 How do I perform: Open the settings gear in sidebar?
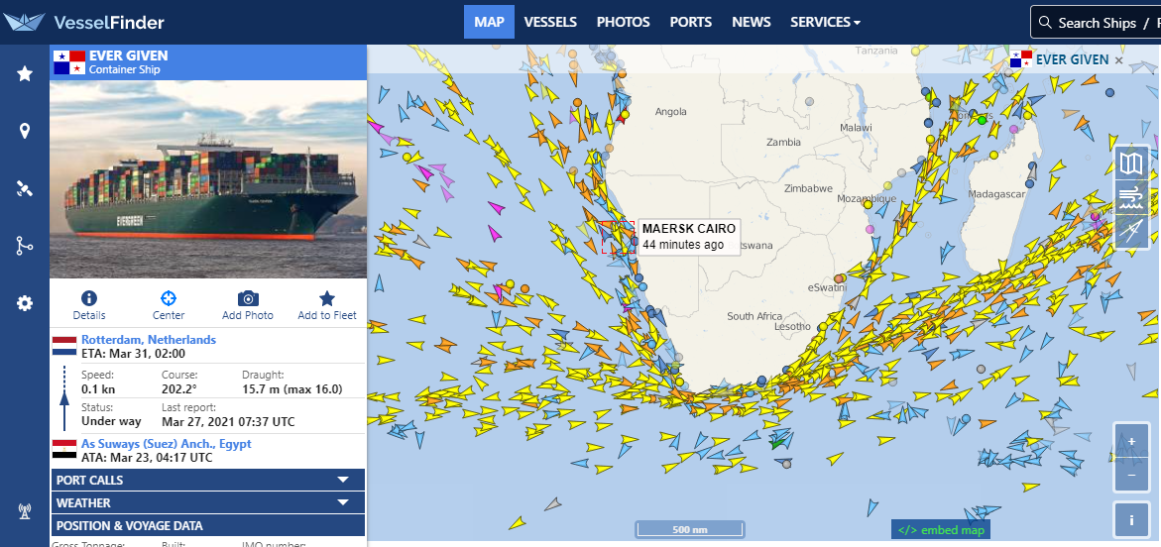coord(25,303)
